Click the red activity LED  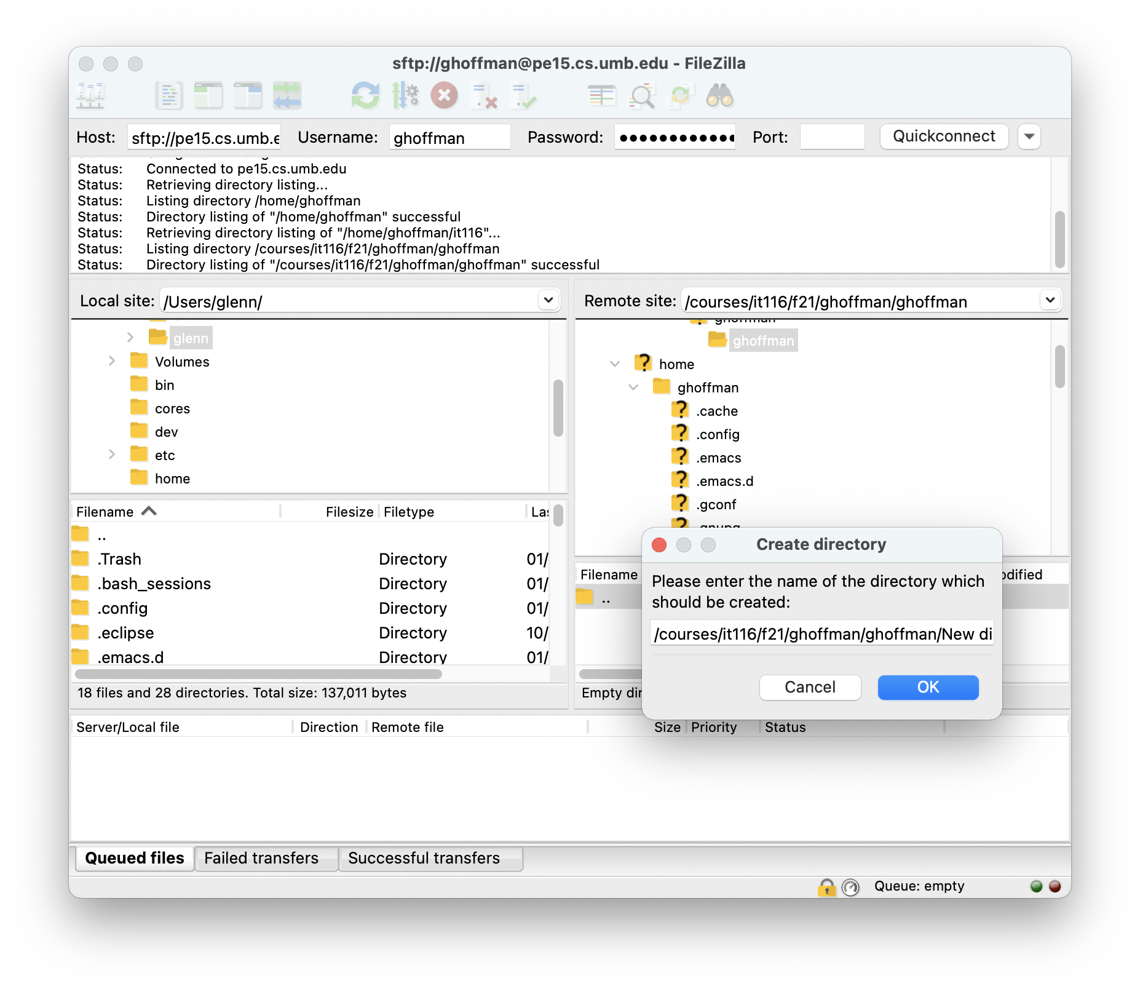click(x=1055, y=886)
